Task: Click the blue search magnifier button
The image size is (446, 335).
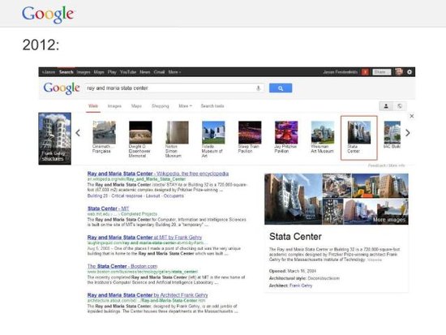Action: [x=281, y=88]
